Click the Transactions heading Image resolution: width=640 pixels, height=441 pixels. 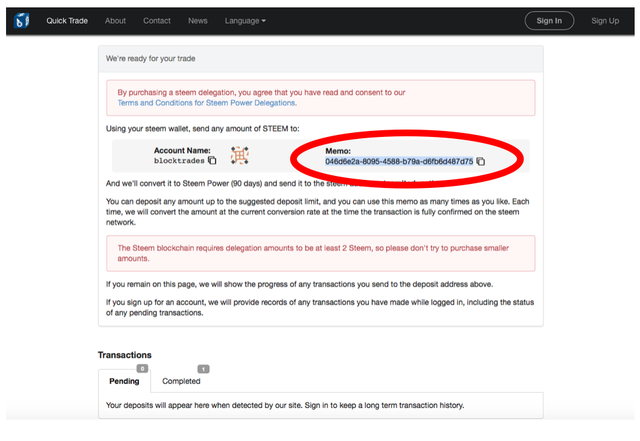pos(124,355)
